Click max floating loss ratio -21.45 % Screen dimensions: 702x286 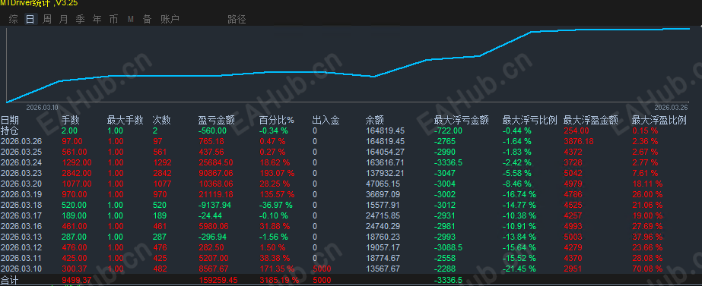(519, 269)
